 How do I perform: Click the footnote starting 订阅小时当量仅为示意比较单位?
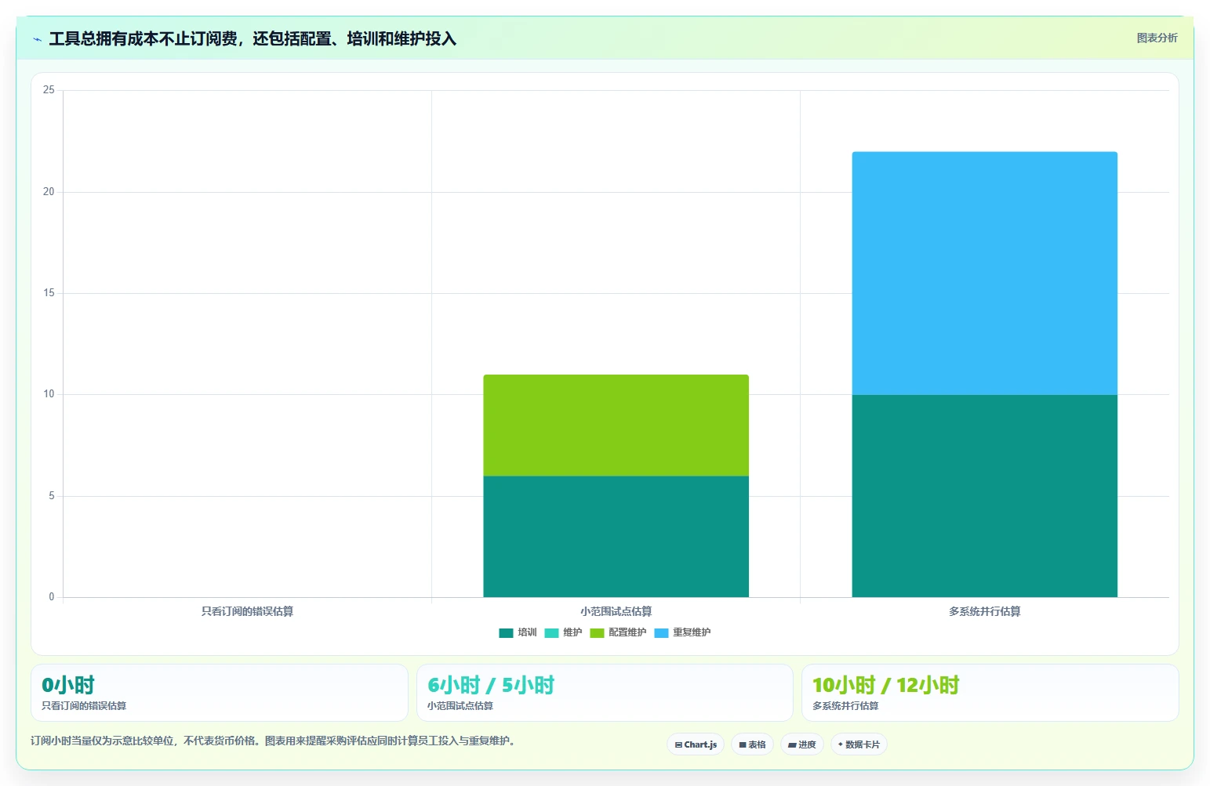(x=273, y=741)
